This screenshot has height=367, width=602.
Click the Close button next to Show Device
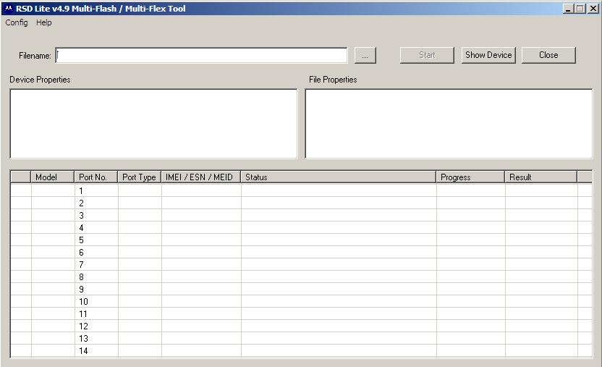[548, 55]
